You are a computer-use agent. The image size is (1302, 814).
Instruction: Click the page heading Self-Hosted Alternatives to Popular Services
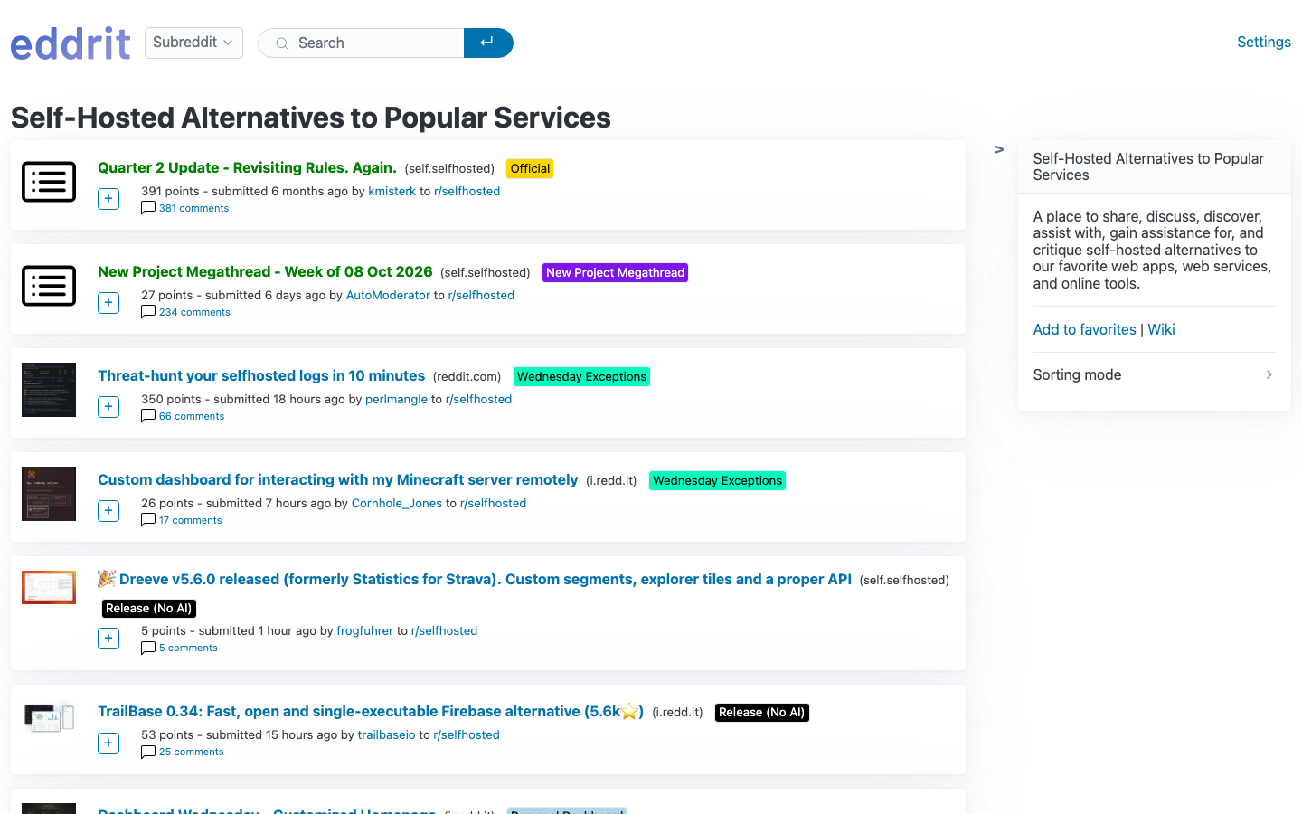coord(310,118)
